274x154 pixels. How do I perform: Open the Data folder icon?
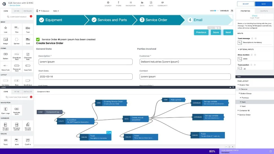click(142, 3)
